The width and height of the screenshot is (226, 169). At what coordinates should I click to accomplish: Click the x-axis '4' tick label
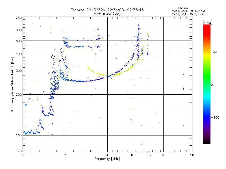pyautogui.click(x=107, y=155)
